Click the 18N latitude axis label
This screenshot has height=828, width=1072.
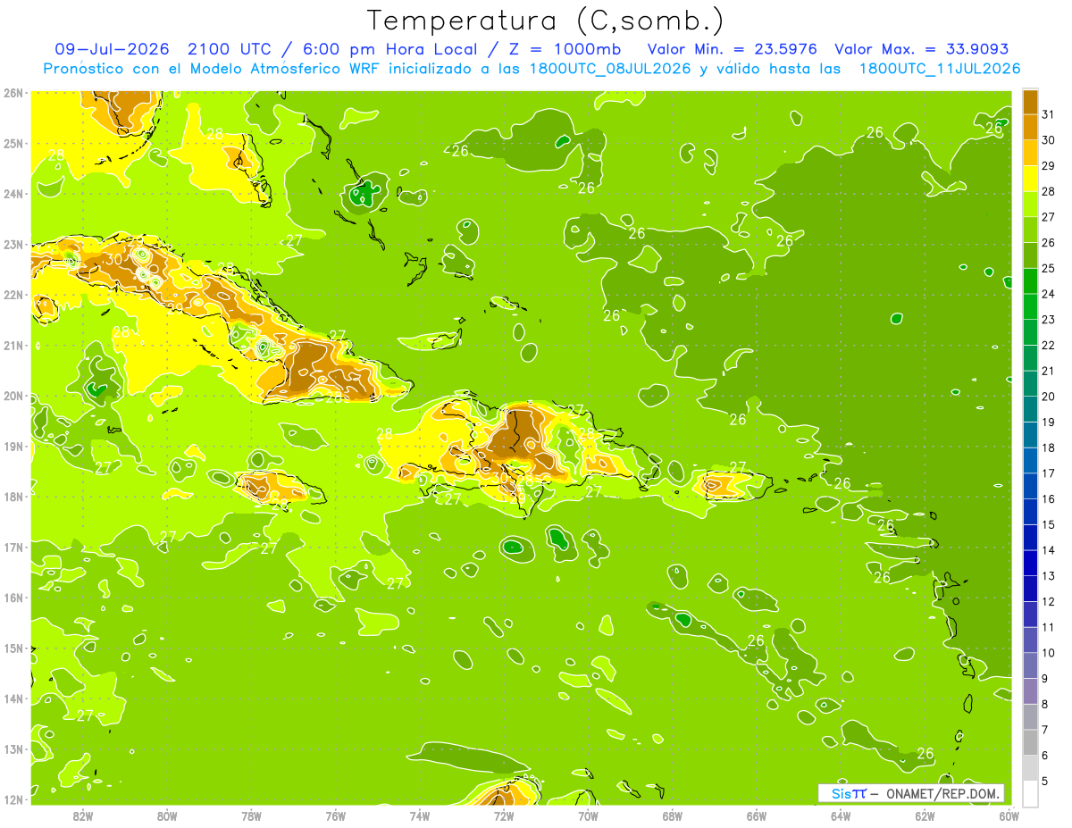tap(13, 497)
